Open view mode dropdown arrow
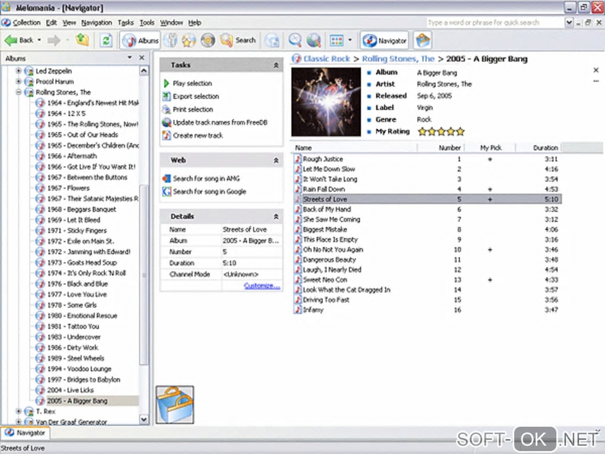This screenshot has width=605, height=454. tap(350, 40)
